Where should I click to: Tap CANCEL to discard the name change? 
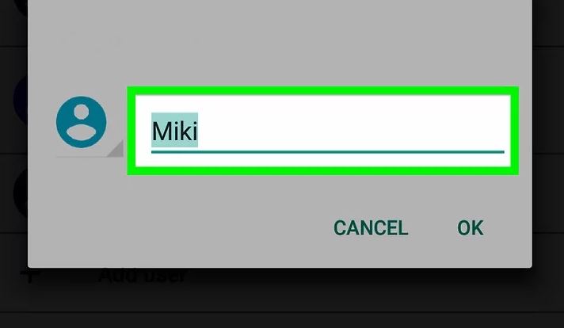click(x=371, y=227)
